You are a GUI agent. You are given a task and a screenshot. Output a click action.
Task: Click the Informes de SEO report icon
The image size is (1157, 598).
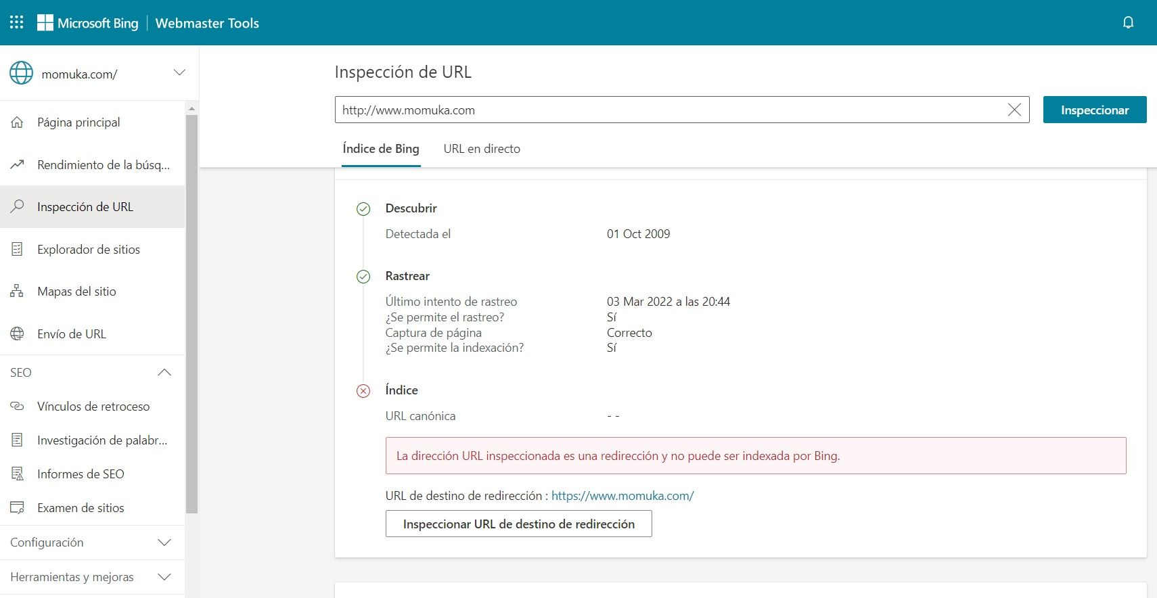coord(18,474)
